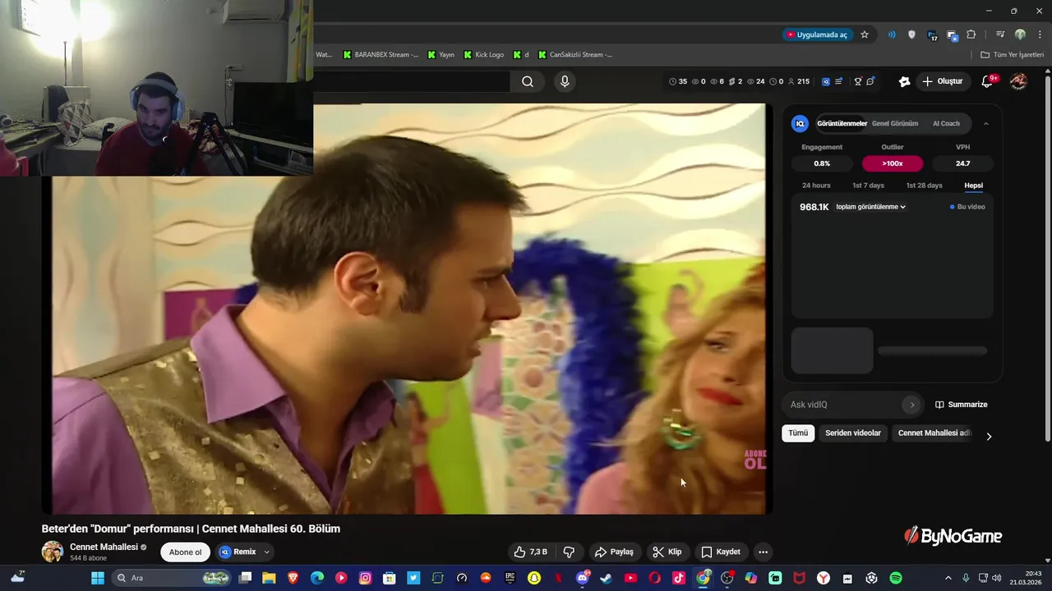Viewport: 1052px width, 591px height.
Task: Open Chrome media control music-note icon
Action: click(x=1000, y=34)
